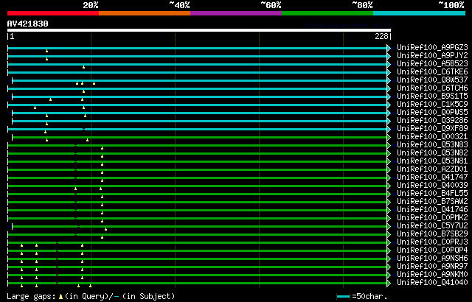Select the UniRef100_C6TKE6 subject name
Image resolution: width=472 pixels, height=302 pixels.
[432, 72]
